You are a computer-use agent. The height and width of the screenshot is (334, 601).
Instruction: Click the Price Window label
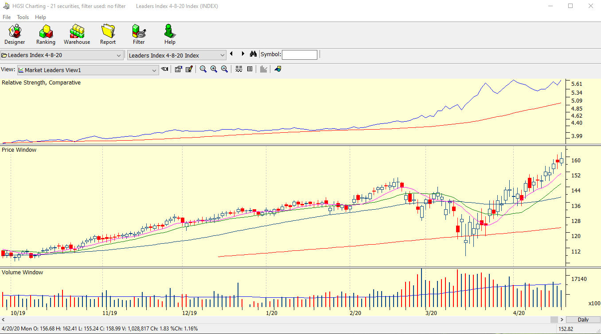coord(19,150)
